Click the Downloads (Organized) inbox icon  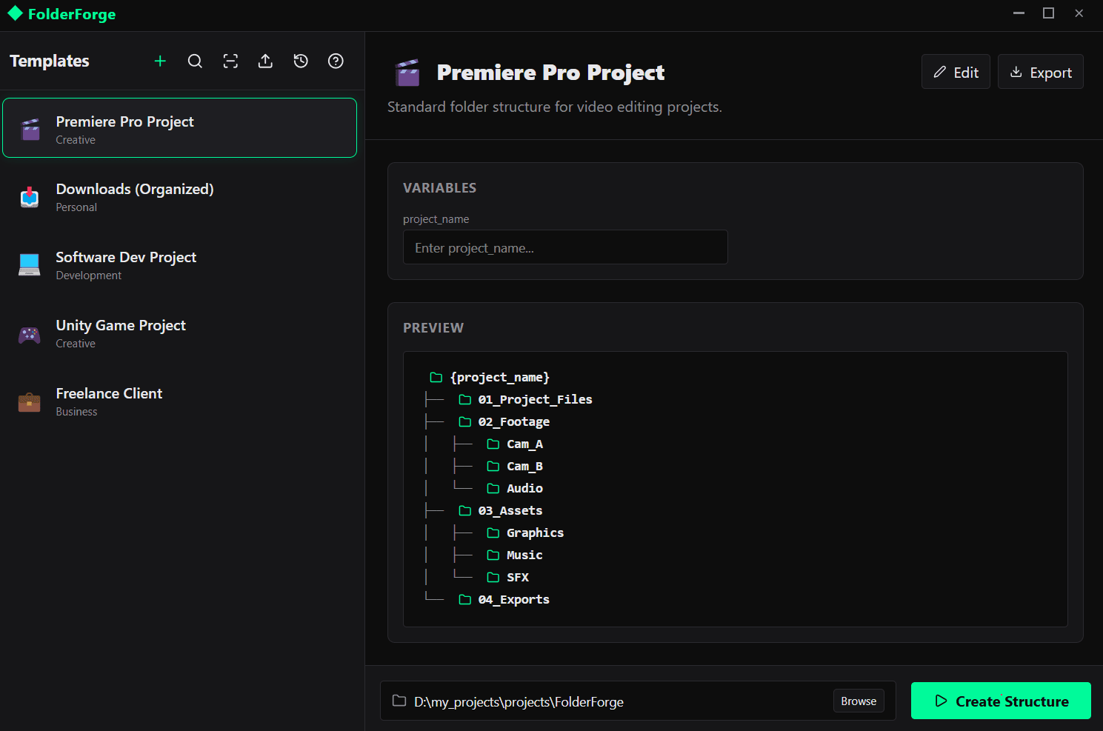(30, 197)
